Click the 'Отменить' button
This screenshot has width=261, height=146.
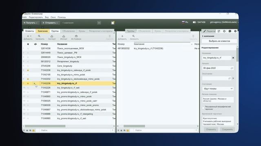(211, 129)
